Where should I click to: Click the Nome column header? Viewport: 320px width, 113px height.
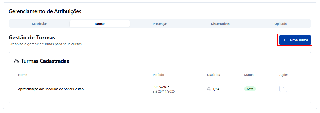pos(23,75)
